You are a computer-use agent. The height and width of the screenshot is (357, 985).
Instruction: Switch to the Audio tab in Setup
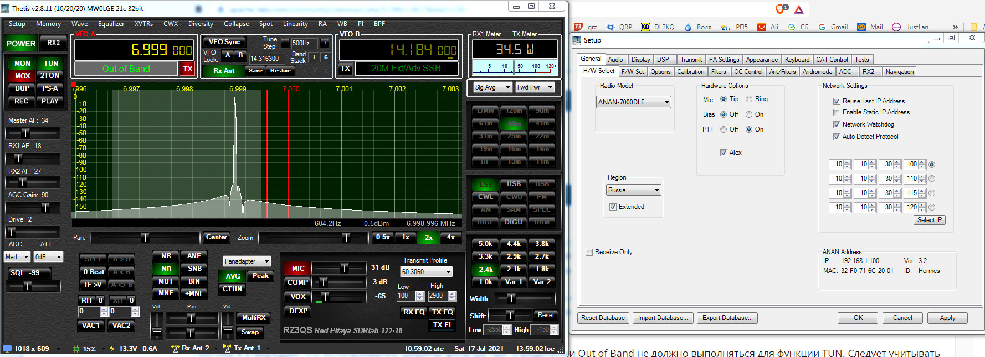(x=615, y=60)
